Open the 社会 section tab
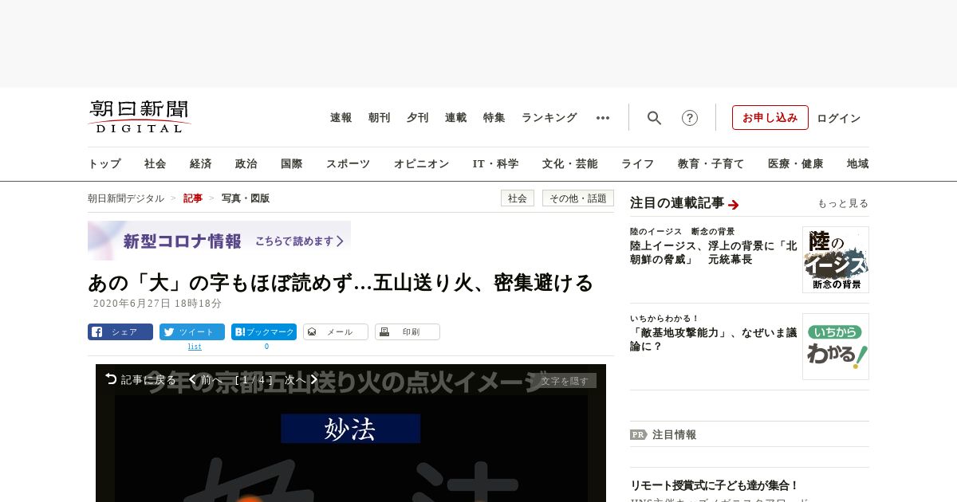 tap(156, 164)
